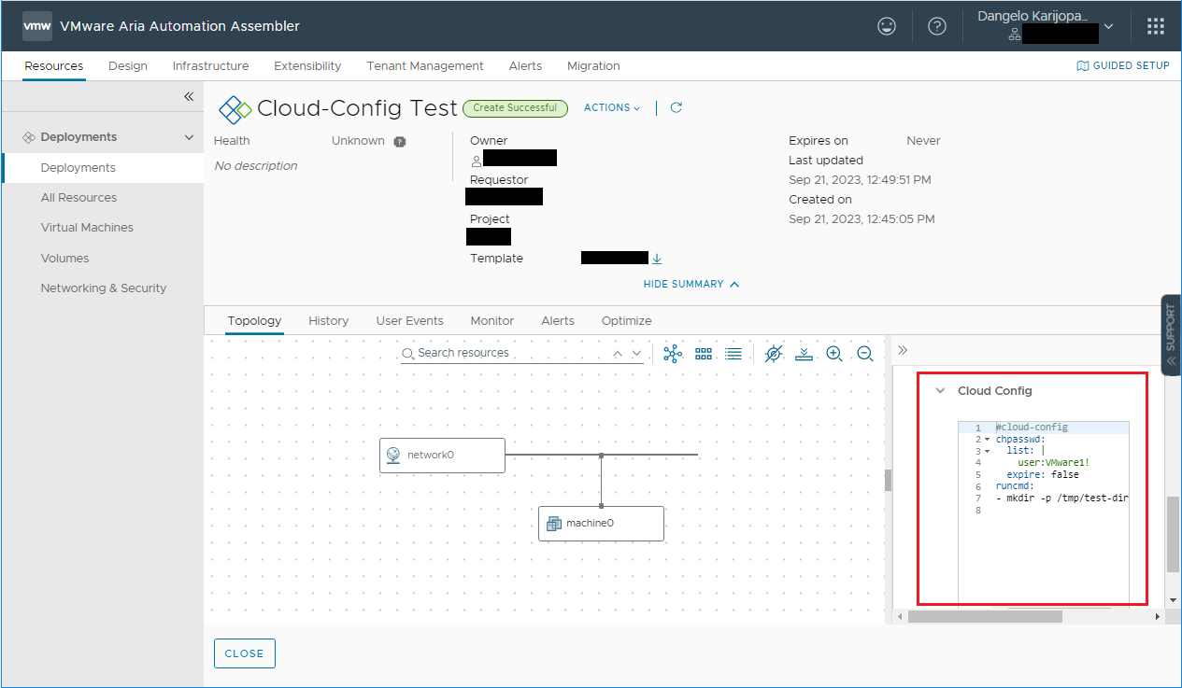
Task: Collapse the Cloud Config section
Action: point(939,390)
